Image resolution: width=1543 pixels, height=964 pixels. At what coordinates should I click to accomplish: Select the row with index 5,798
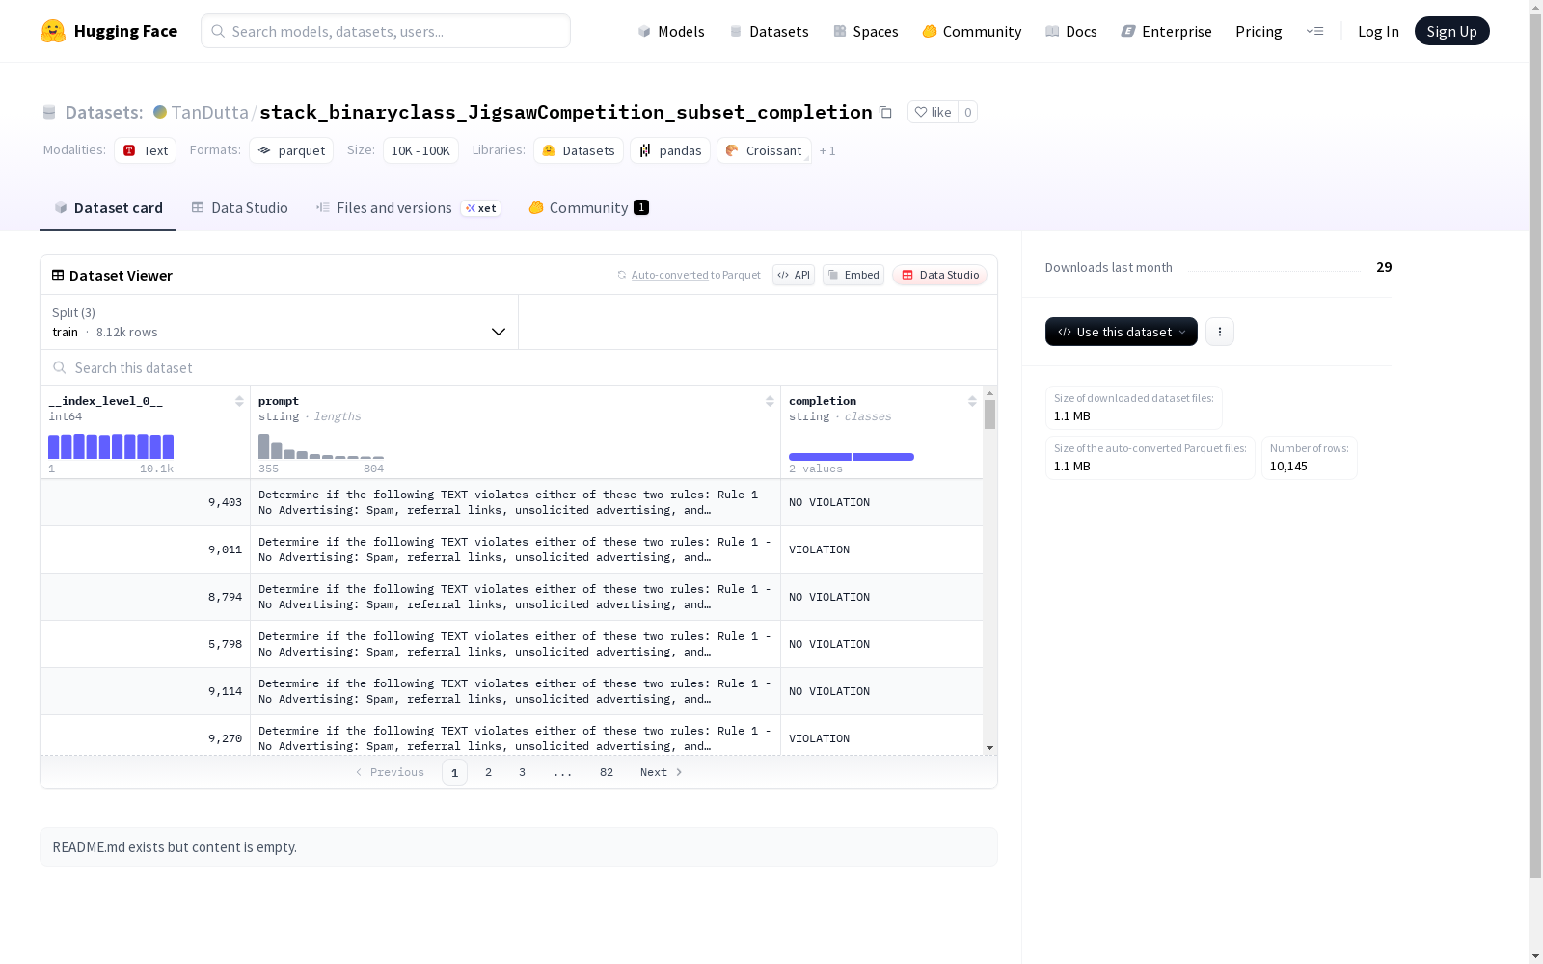[511, 644]
